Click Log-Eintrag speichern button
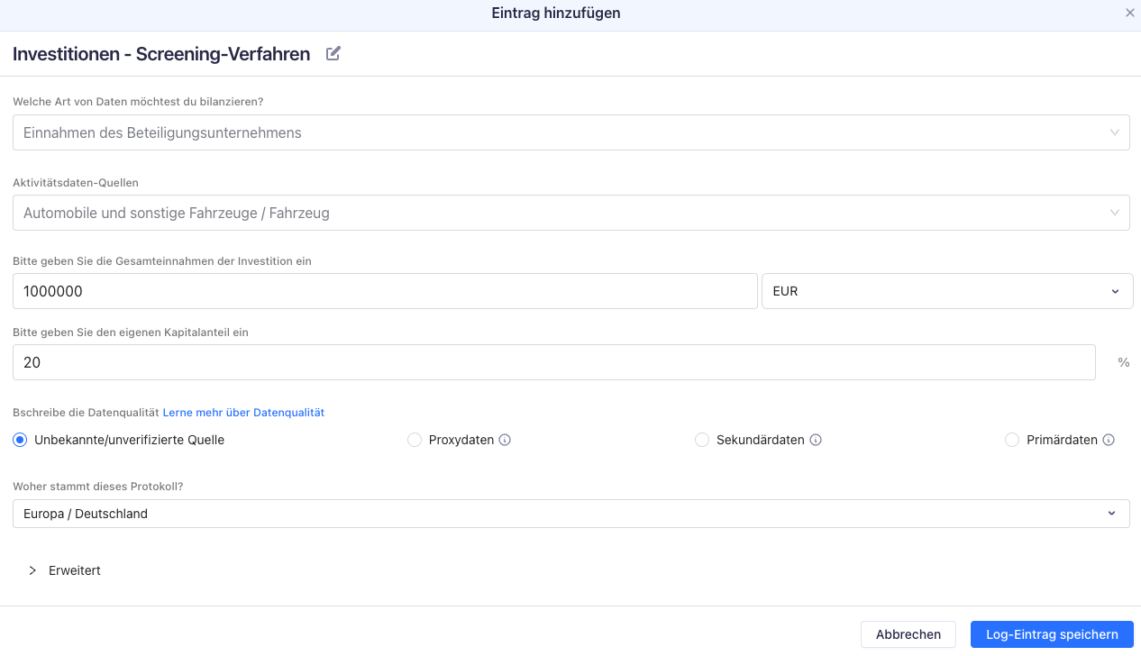 point(1052,634)
